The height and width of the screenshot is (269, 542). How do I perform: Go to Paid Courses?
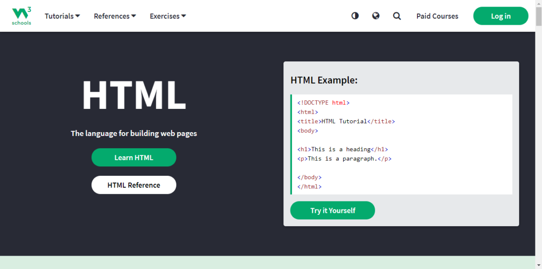pyautogui.click(x=437, y=16)
